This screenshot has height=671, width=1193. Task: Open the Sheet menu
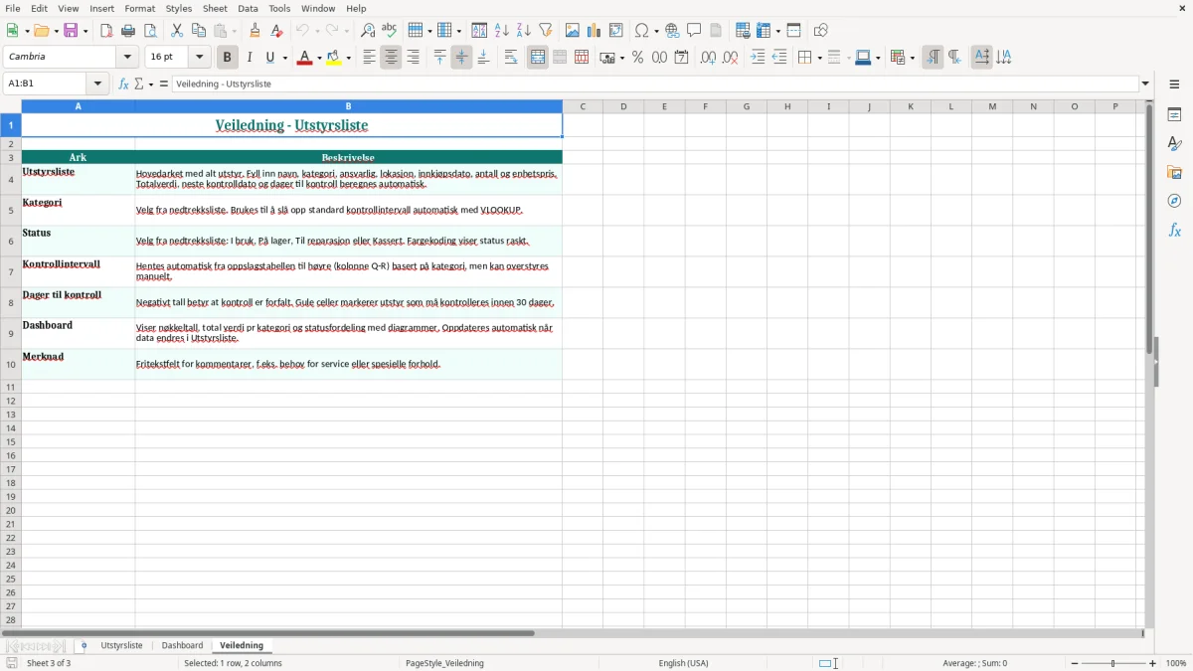click(215, 8)
